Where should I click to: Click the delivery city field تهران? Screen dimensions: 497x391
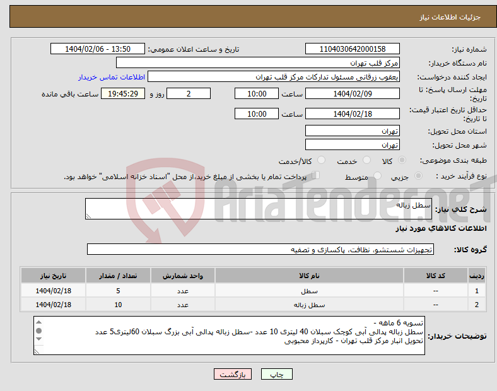(x=352, y=145)
